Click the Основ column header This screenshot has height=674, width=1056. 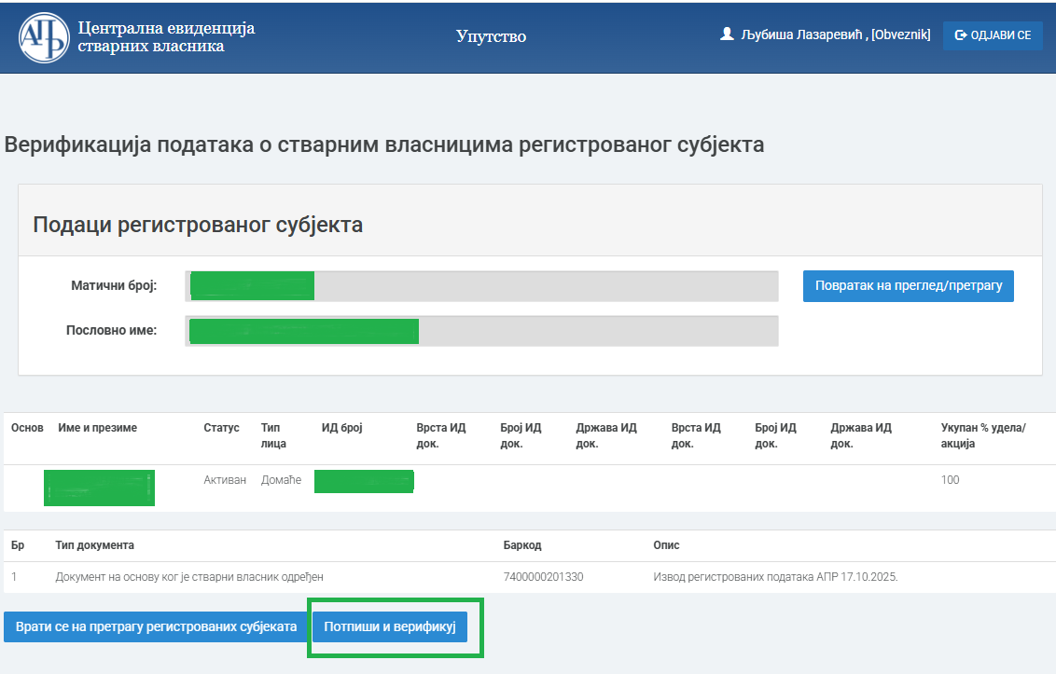pyautogui.click(x=27, y=428)
